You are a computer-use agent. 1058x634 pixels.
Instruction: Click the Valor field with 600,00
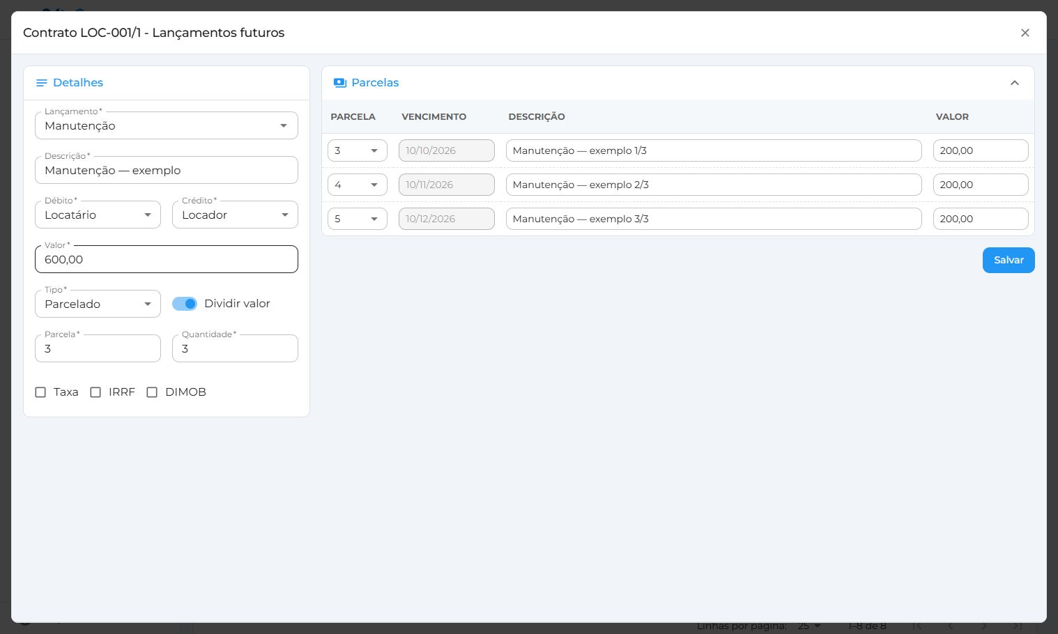[167, 259]
